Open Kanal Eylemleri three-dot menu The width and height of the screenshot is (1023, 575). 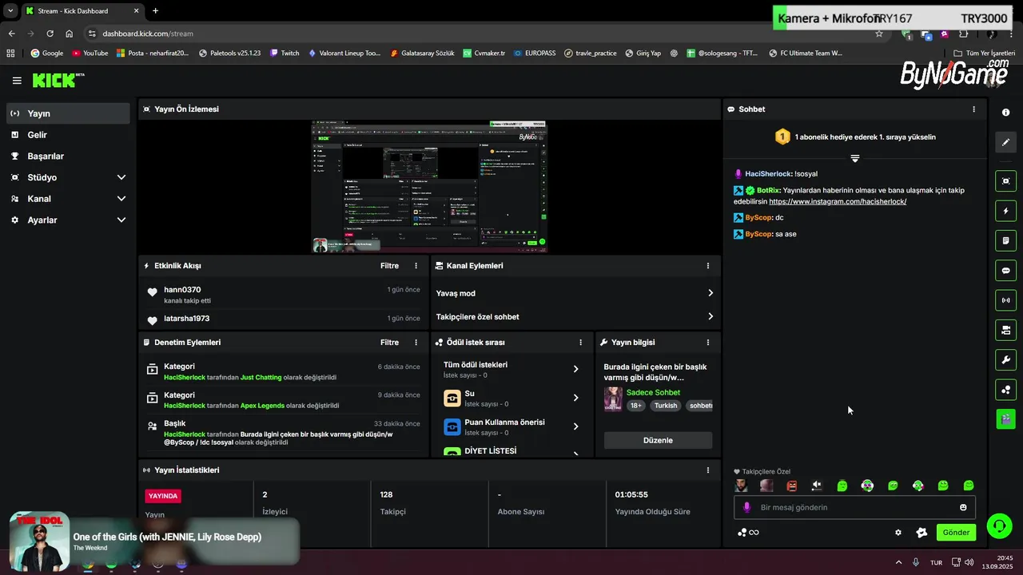707,266
